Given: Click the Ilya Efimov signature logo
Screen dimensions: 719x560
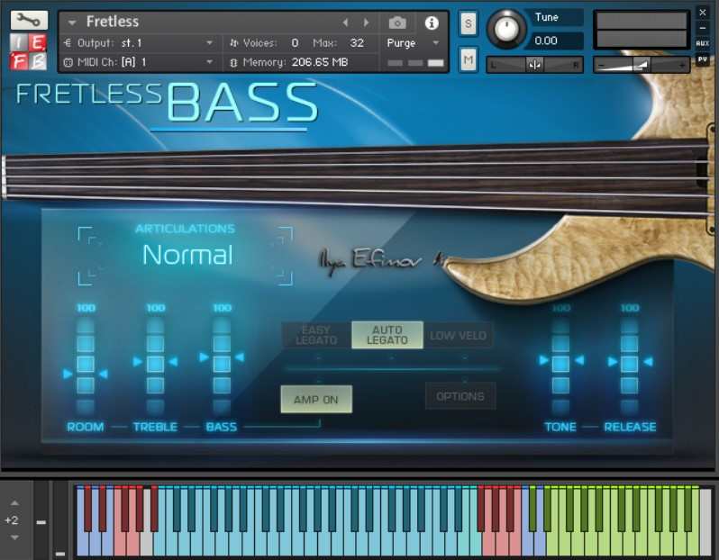Looking at the screenshot, I should [x=382, y=263].
